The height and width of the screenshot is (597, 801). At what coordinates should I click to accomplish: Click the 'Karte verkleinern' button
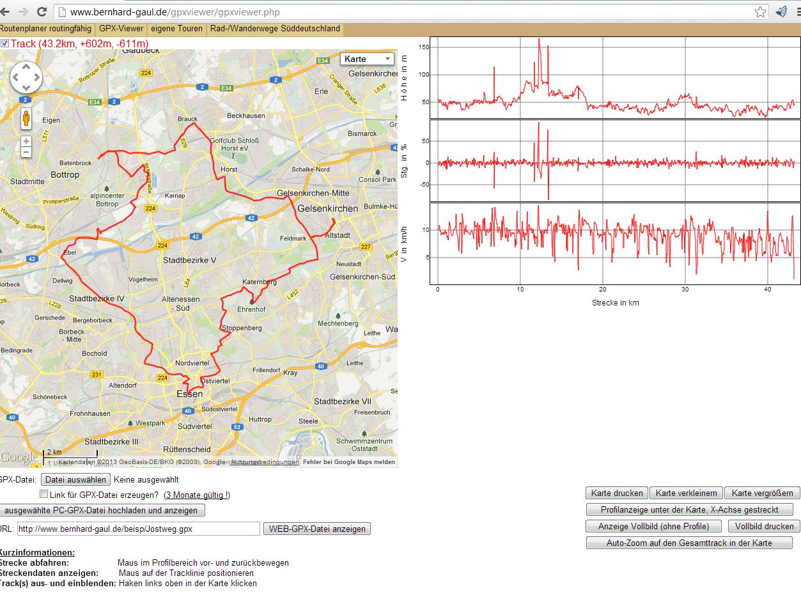pyautogui.click(x=687, y=493)
